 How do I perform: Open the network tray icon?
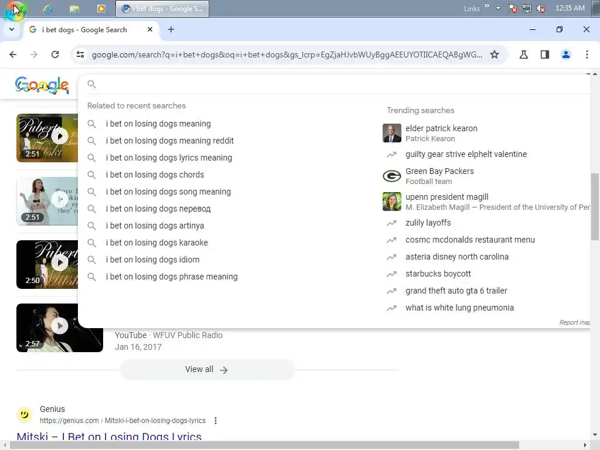pos(527,8)
